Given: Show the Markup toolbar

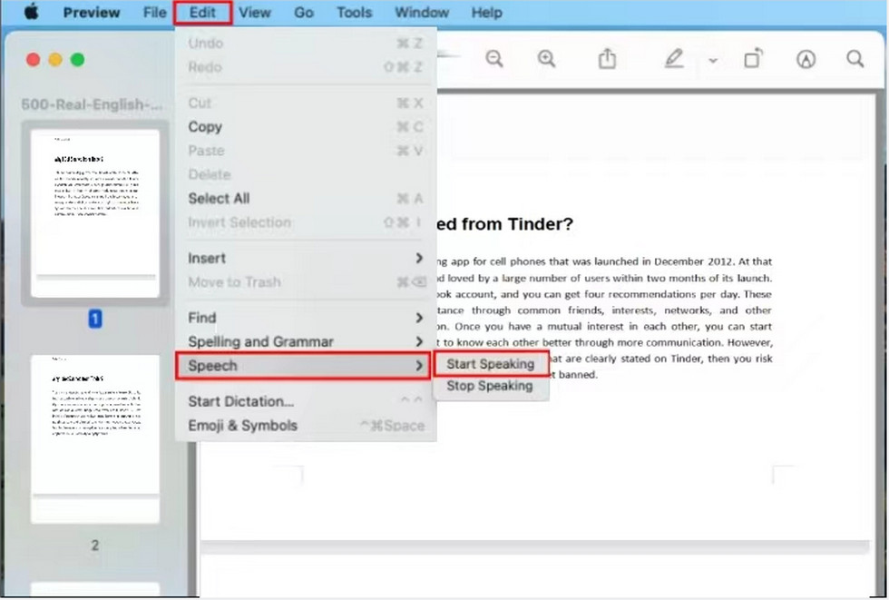Looking at the screenshot, I should [x=806, y=59].
